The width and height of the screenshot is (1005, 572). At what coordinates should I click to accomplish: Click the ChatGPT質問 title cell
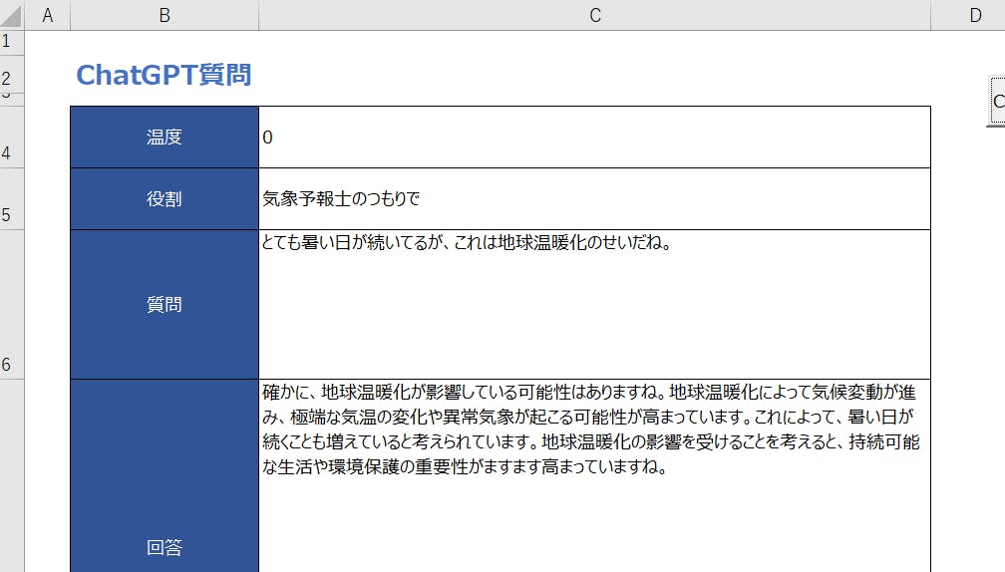(x=164, y=75)
